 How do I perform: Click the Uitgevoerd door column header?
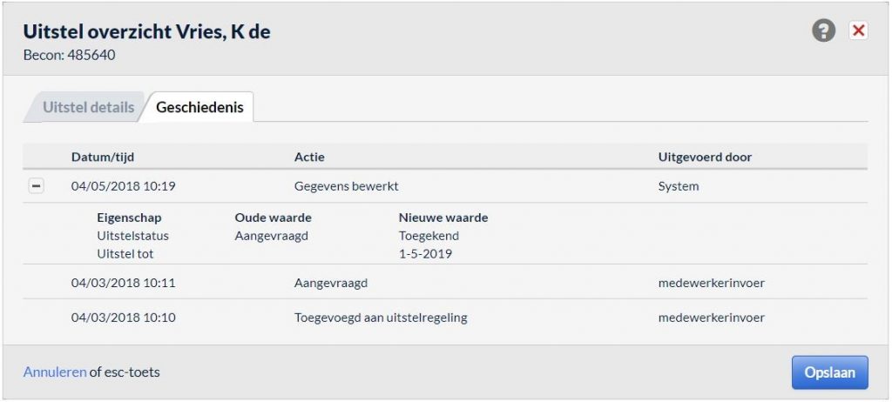(705, 157)
